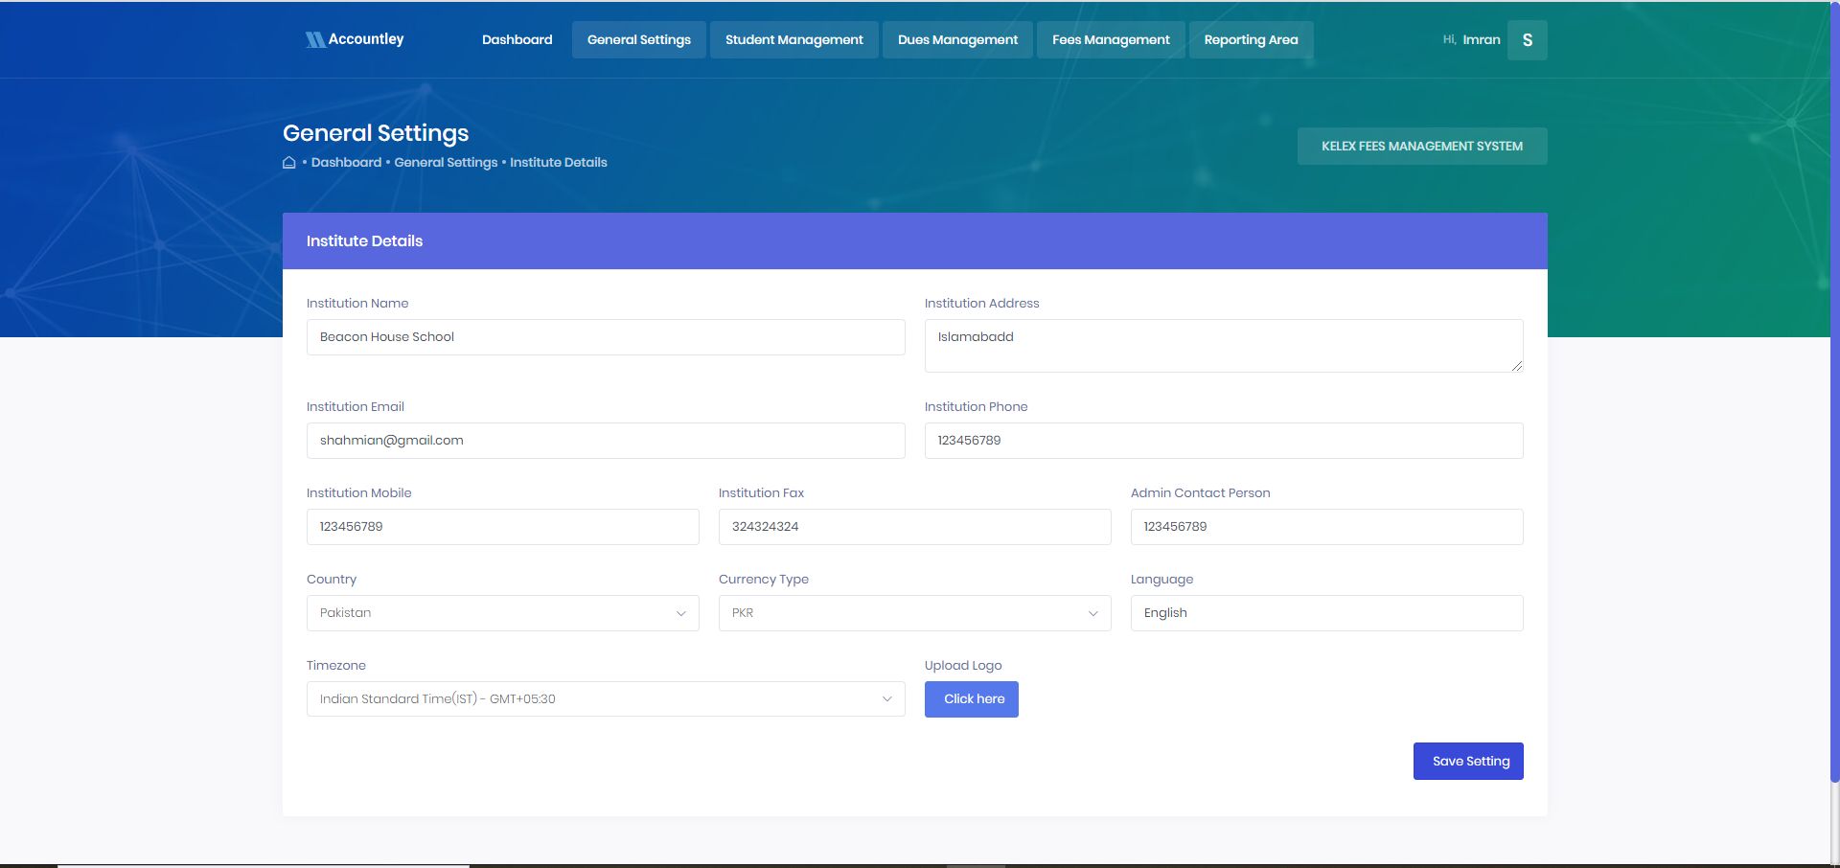Open the Dashboard menu item
The image size is (1840, 868).
coord(517,40)
